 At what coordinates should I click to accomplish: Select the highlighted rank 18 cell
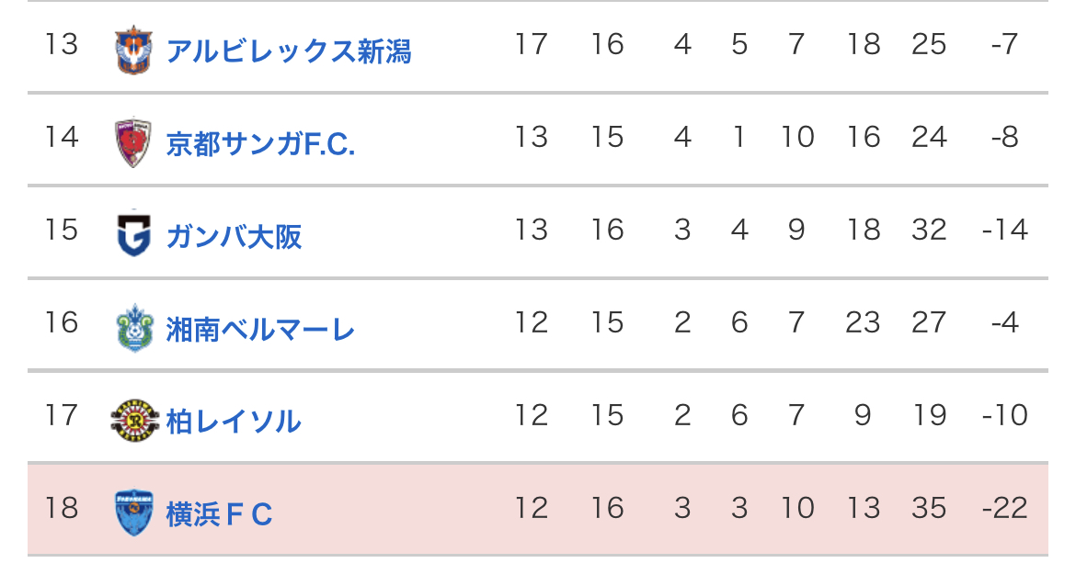click(61, 508)
